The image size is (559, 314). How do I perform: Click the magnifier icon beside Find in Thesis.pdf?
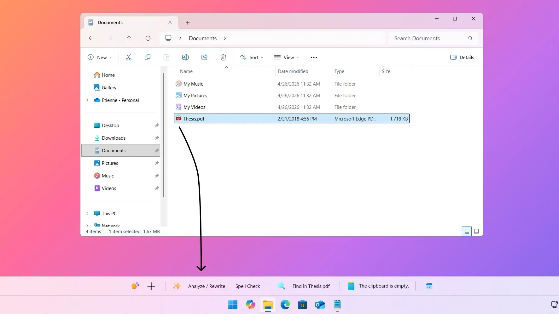(281, 286)
